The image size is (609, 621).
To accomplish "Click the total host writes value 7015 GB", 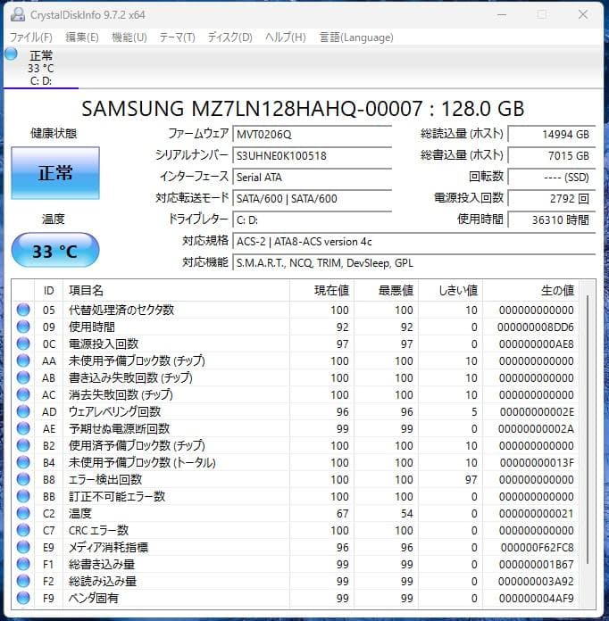I will 552,155.
